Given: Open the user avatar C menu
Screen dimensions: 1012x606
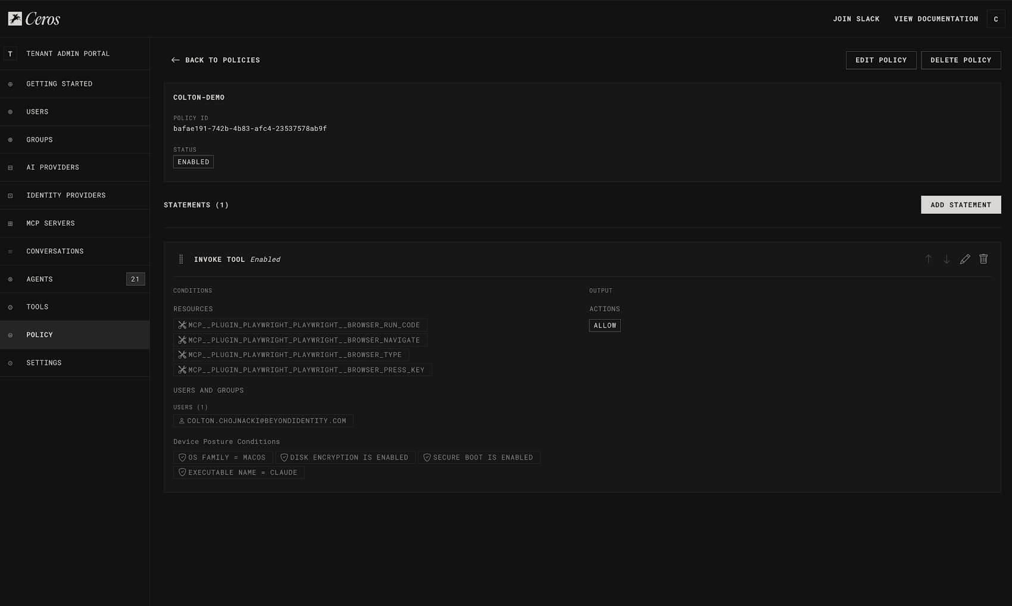Looking at the screenshot, I should point(995,19).
